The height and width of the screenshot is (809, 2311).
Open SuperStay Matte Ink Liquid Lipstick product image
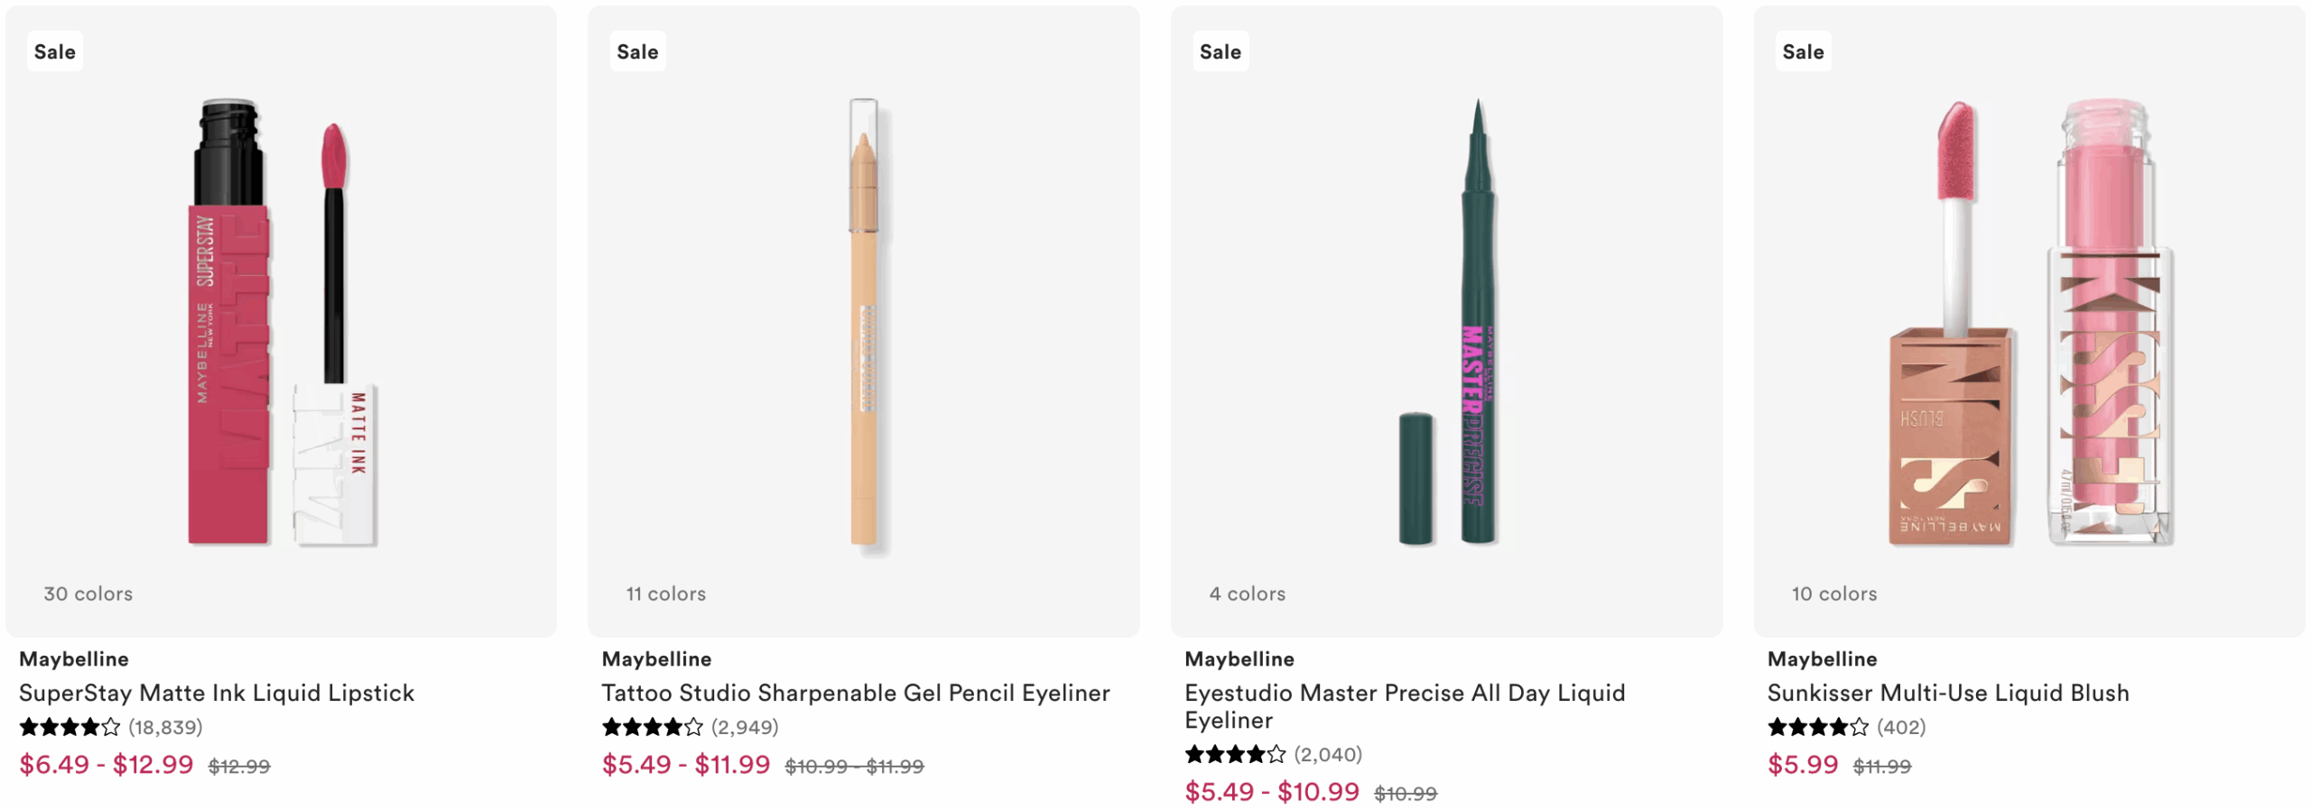(x=281, y=321)
